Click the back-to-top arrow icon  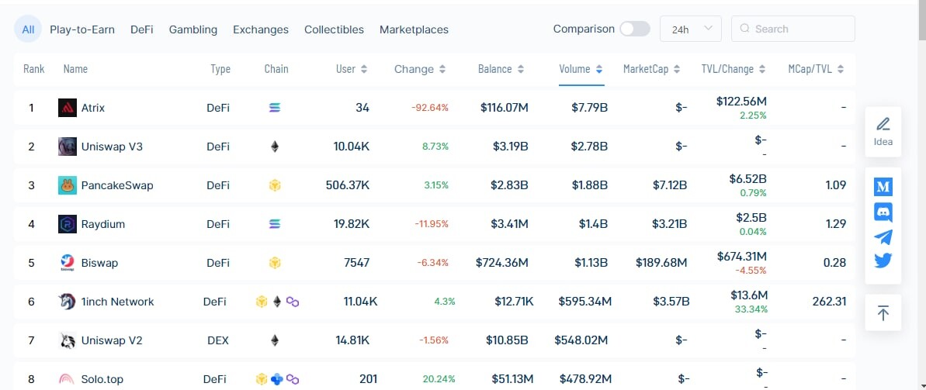click(x=883, y=312)
